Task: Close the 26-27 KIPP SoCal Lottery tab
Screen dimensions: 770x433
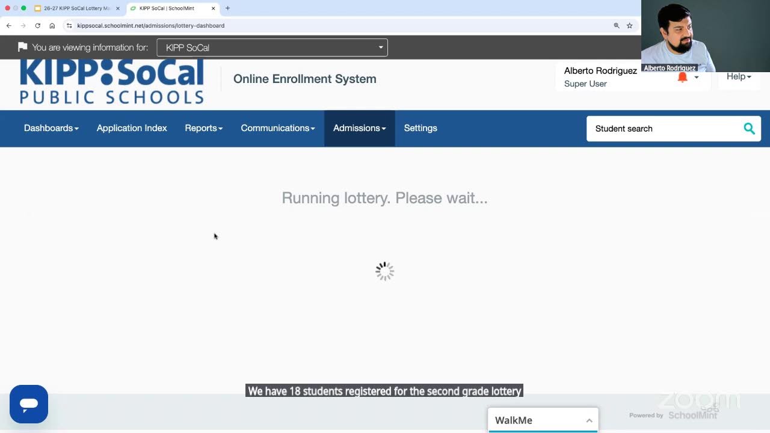Action: tap(118, 8)
